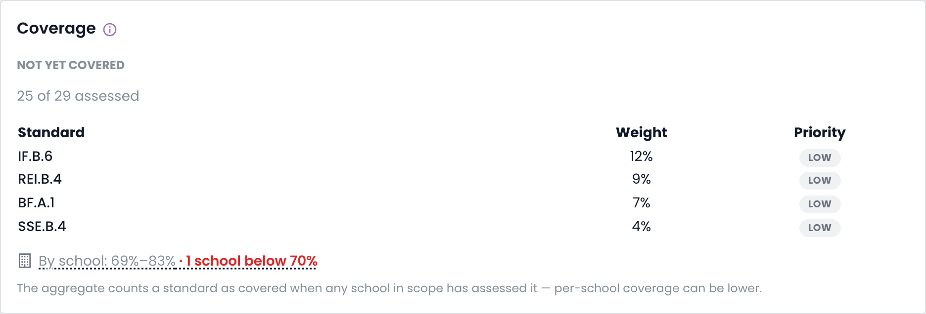926x314 pixels.
Task: Click the school building icon
Action: [25, 261]
